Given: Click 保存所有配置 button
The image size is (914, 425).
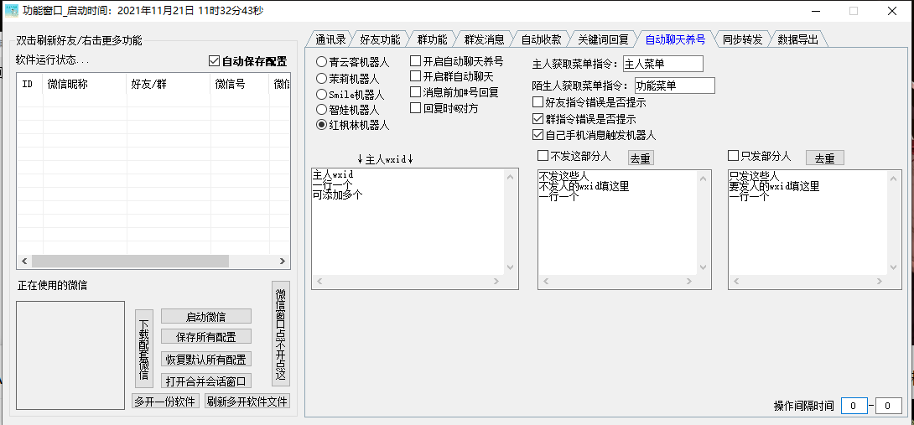Looking at the screenshot, I should [205, 336].
